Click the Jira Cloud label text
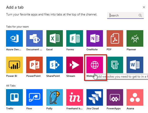Viewport: 148px width, 113px height. pos(92,109)
